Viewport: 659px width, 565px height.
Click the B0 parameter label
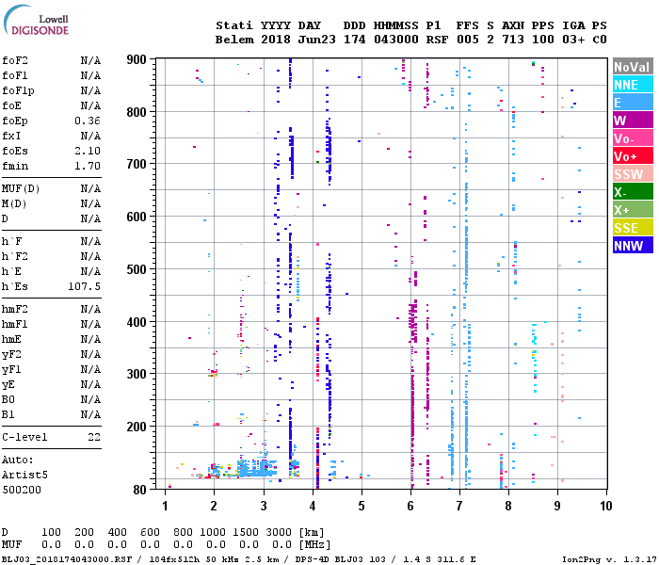[x=8, y=400]
